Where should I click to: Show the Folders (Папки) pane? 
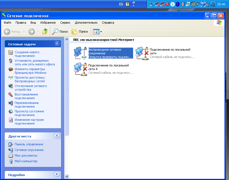click(x=80, y=32)
